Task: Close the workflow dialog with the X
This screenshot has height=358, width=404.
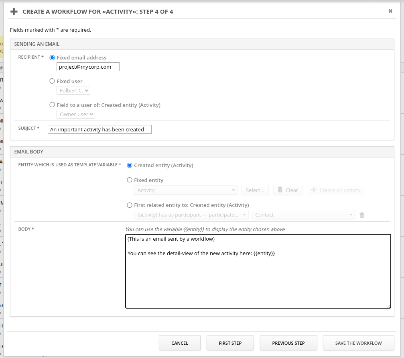Action: (390, 11)
